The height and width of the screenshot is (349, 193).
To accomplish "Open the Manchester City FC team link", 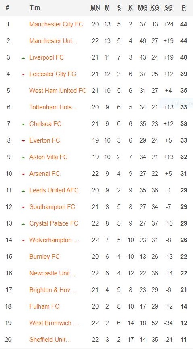I will point(56,24).
